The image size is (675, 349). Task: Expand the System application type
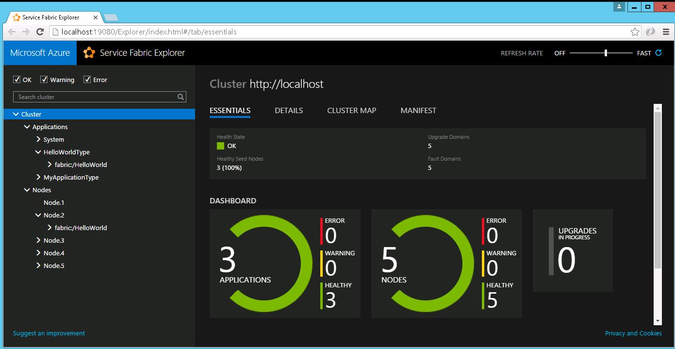pos(38,139)
